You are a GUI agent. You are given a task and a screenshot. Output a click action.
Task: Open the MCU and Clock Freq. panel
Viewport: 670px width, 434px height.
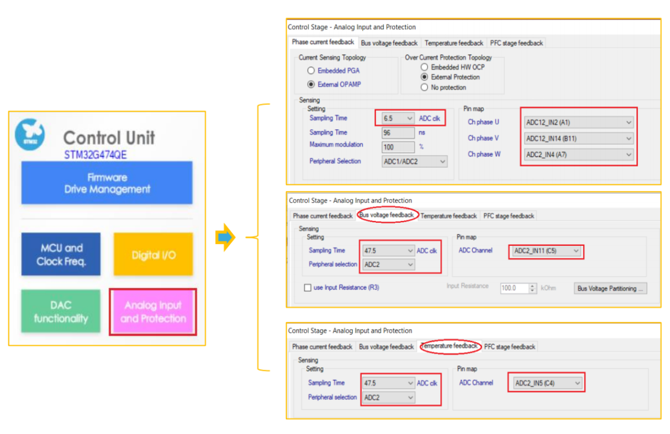[x=60, y=255]
